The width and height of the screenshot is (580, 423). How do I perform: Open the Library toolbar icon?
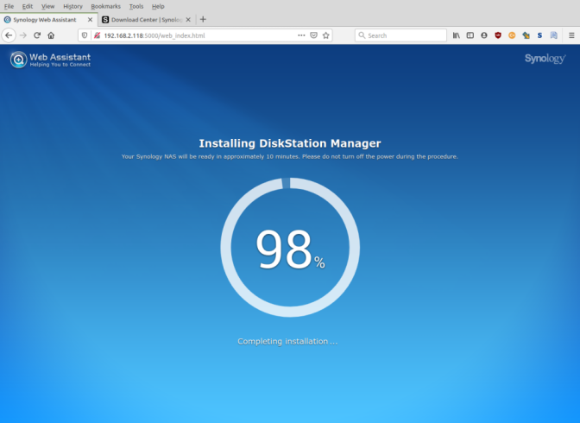point(457,35)
